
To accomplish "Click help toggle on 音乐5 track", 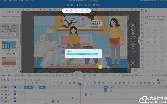I will point(15,98).
